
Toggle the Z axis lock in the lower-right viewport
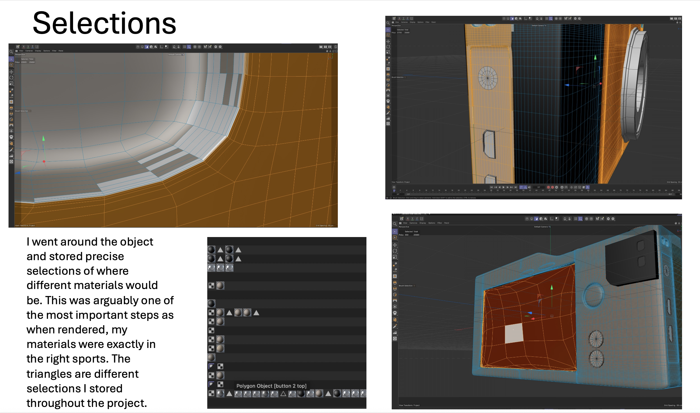417,219
